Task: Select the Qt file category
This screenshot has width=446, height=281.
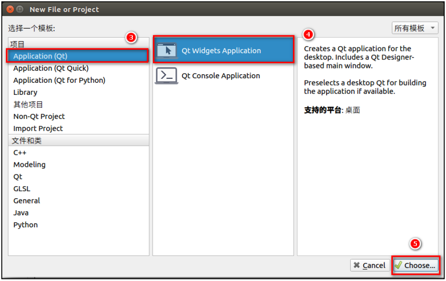Action: pyautogui.click(x=79, y=177)
